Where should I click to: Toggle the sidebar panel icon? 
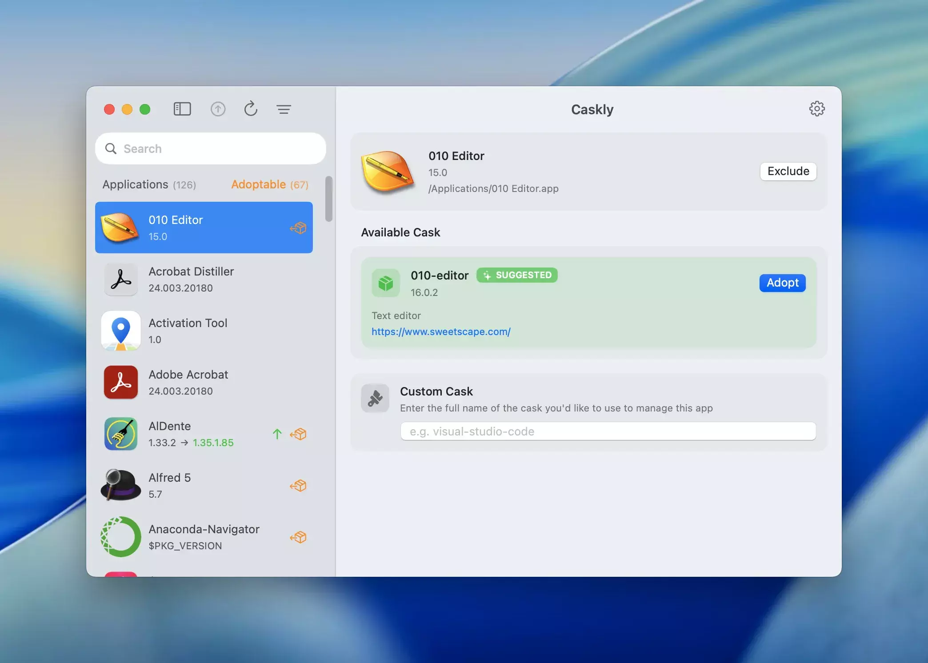(x=182, y=109)
